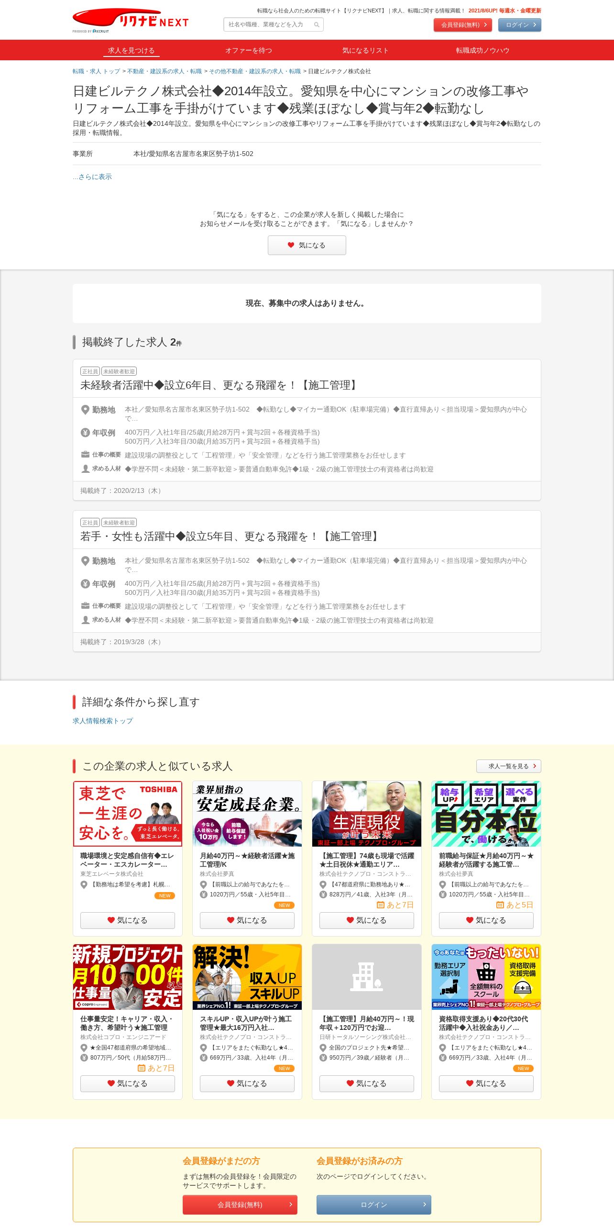
Task: Click the red 会員登録(無料) header button
Action: click(x=462, y=25)
